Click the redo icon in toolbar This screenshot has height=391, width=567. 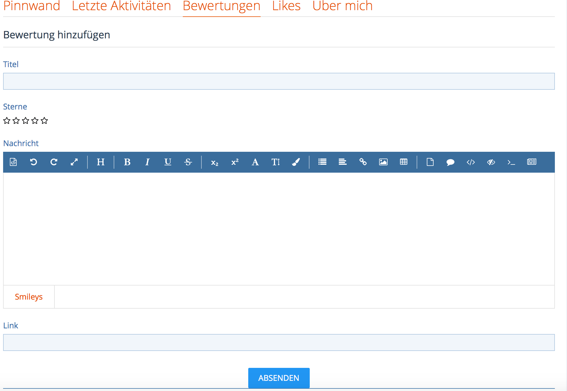coord(54,162)
